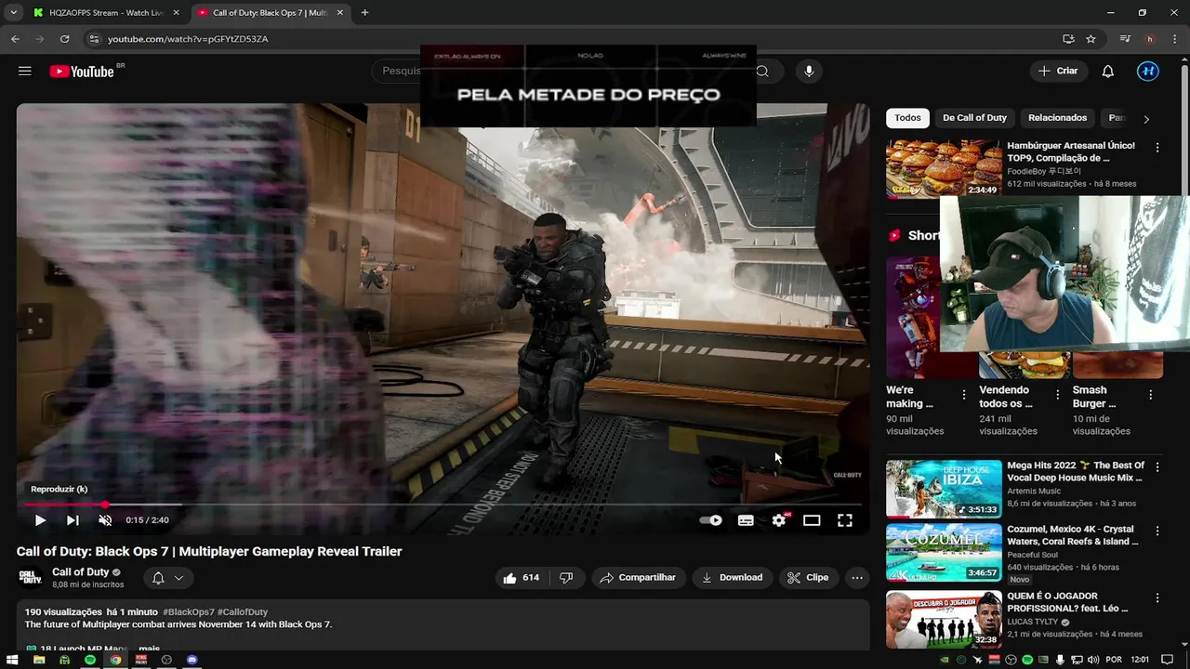
Task: Click the #BlackOps7 hashtag
Action: 188,612
